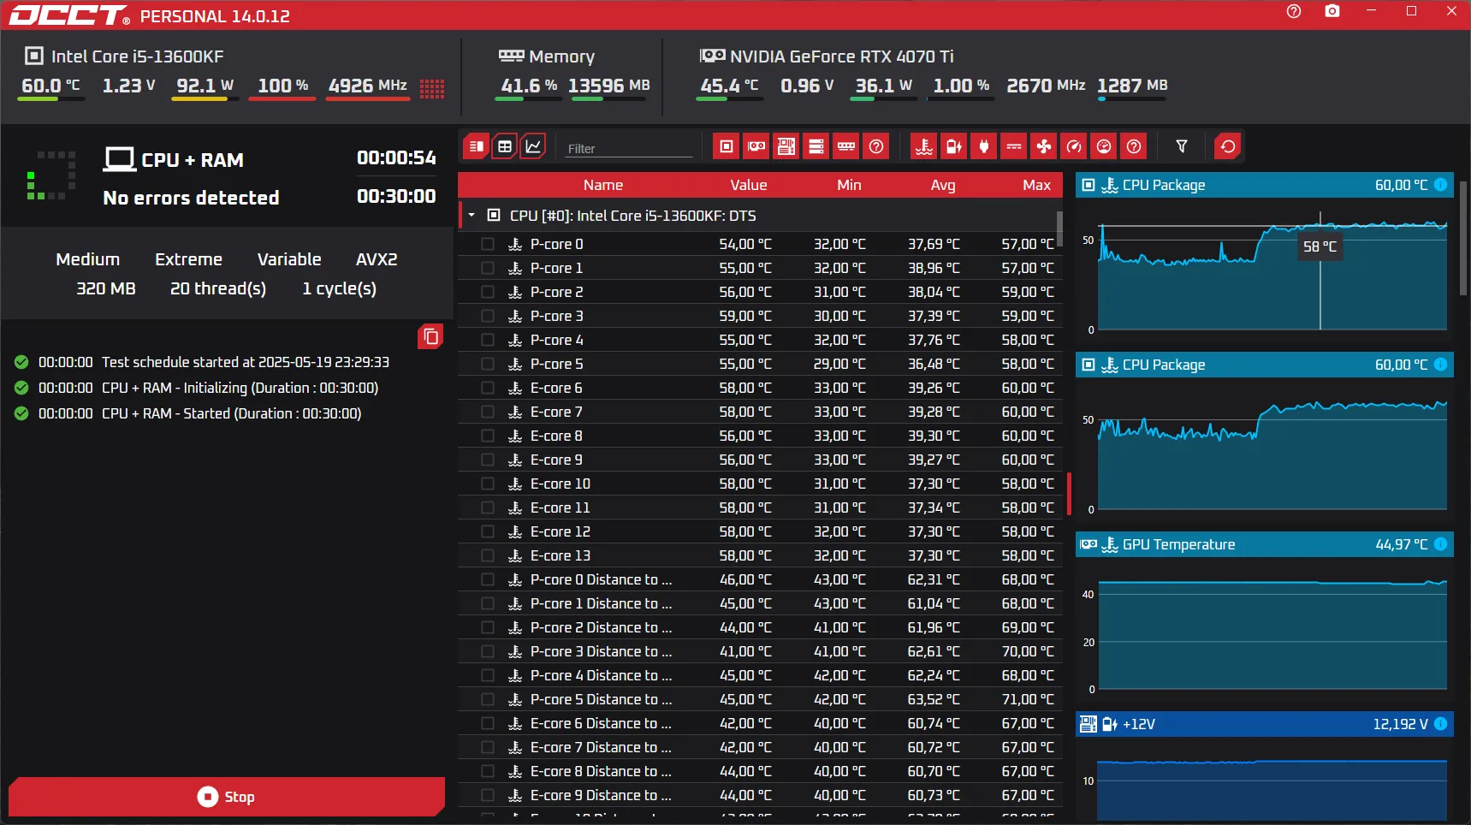Select the motherboard sensors category icon
This screenshot has height=825, width=1471.
click(786, 146)
